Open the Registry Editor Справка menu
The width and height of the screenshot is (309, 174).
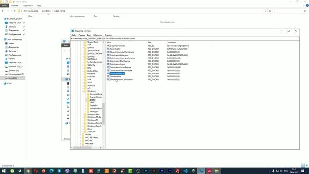click(108, 35)
